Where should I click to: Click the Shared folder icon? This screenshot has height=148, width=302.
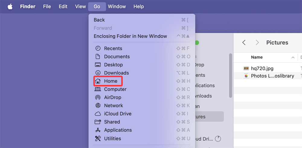tap(98, 122)
